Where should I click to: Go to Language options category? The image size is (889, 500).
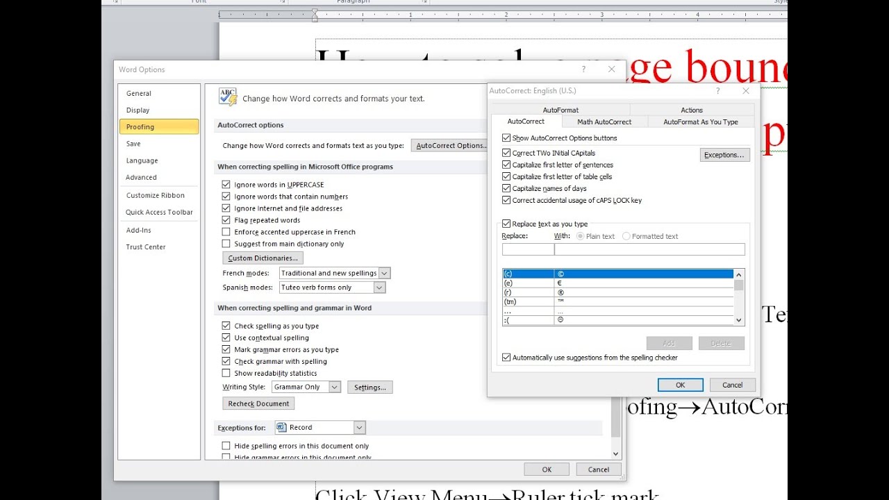tap(159, 160)
